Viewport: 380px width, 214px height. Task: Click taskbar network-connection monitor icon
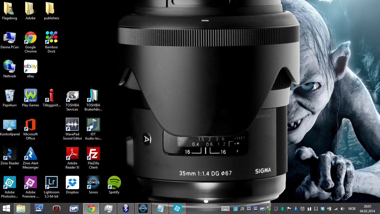[39, 208]
